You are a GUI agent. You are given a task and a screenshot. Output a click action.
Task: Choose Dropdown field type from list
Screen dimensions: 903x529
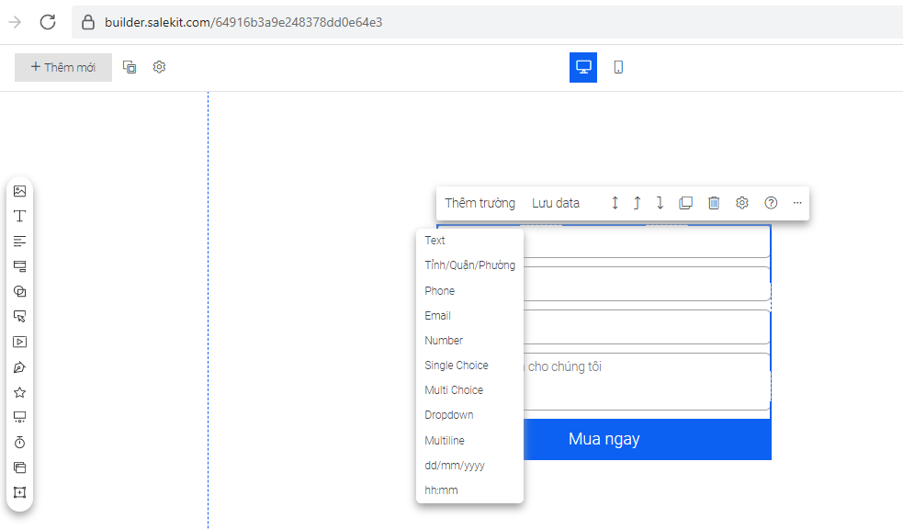pyautogui.click(x=448, y=415)
